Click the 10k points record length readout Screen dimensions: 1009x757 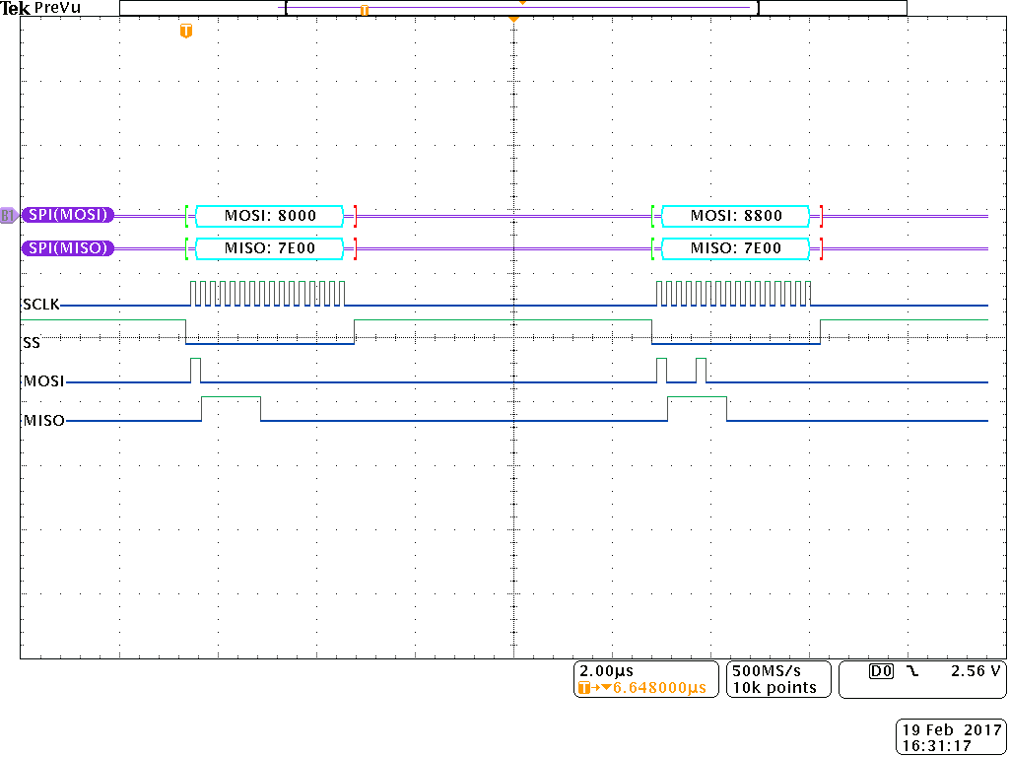click(774, 687)
